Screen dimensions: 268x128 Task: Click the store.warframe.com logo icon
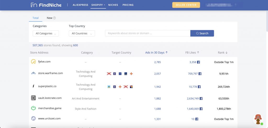coord(33,73)
